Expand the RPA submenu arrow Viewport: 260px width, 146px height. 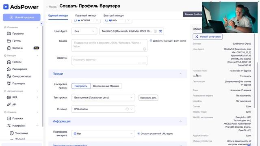(37, 97)
